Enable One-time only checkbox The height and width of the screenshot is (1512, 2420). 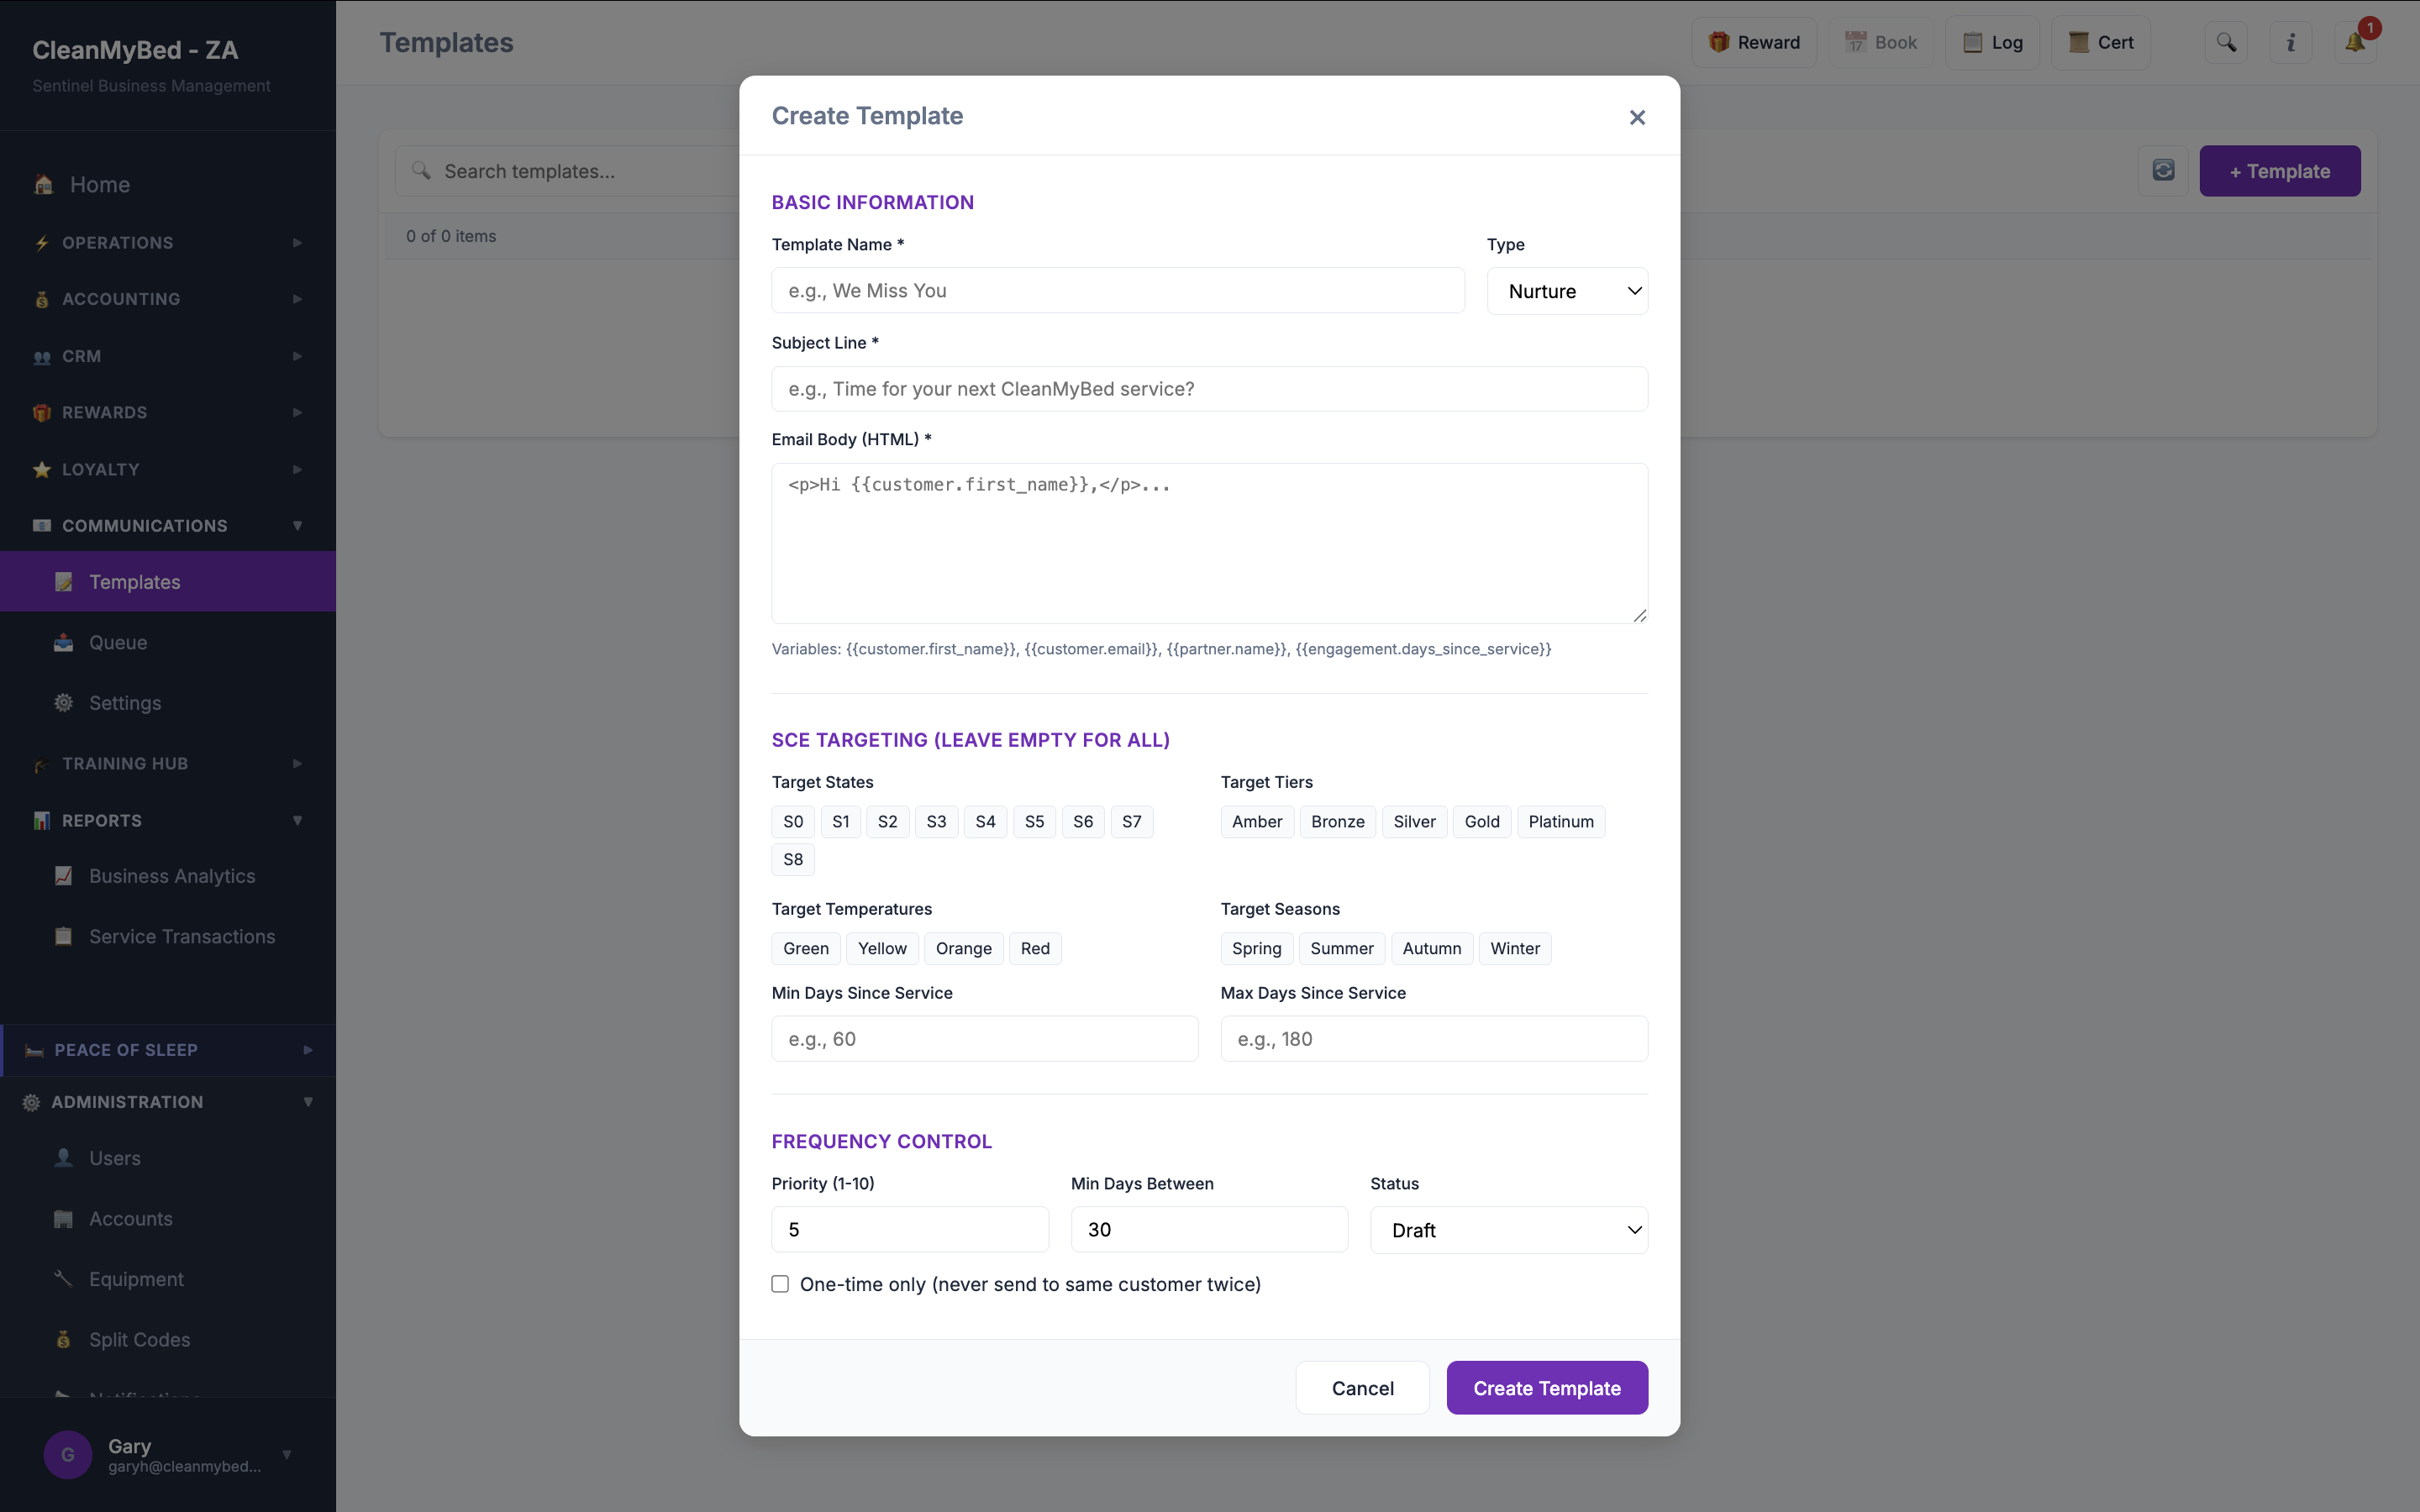pos(780,1284)
